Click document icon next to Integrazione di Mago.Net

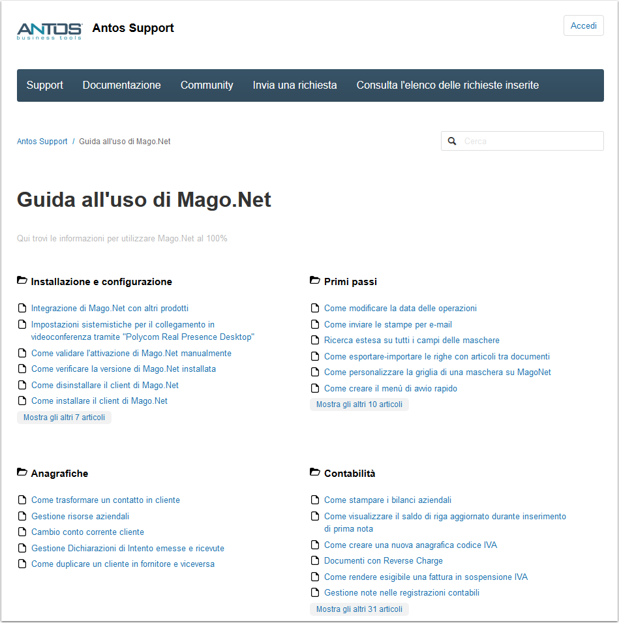(x=22, y=308)
